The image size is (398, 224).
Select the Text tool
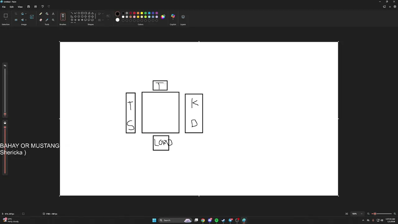pyautogui.click(x=53, y=14)
